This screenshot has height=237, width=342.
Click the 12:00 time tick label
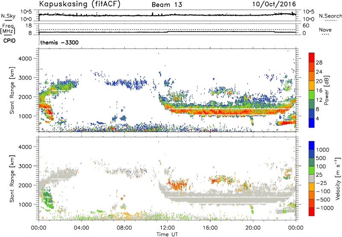pos(167,228)
